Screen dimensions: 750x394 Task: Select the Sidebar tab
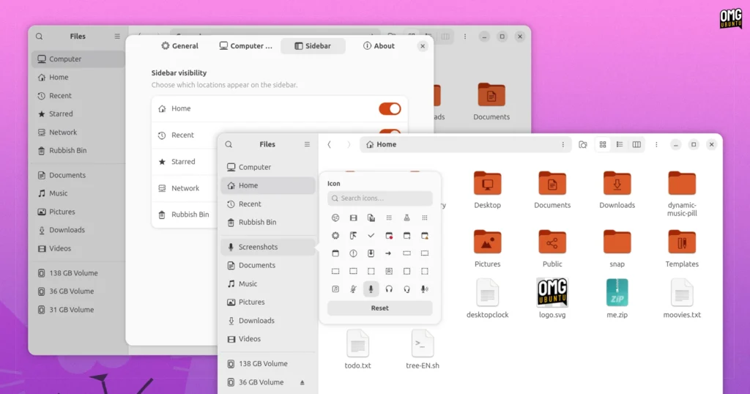(313, 46)
